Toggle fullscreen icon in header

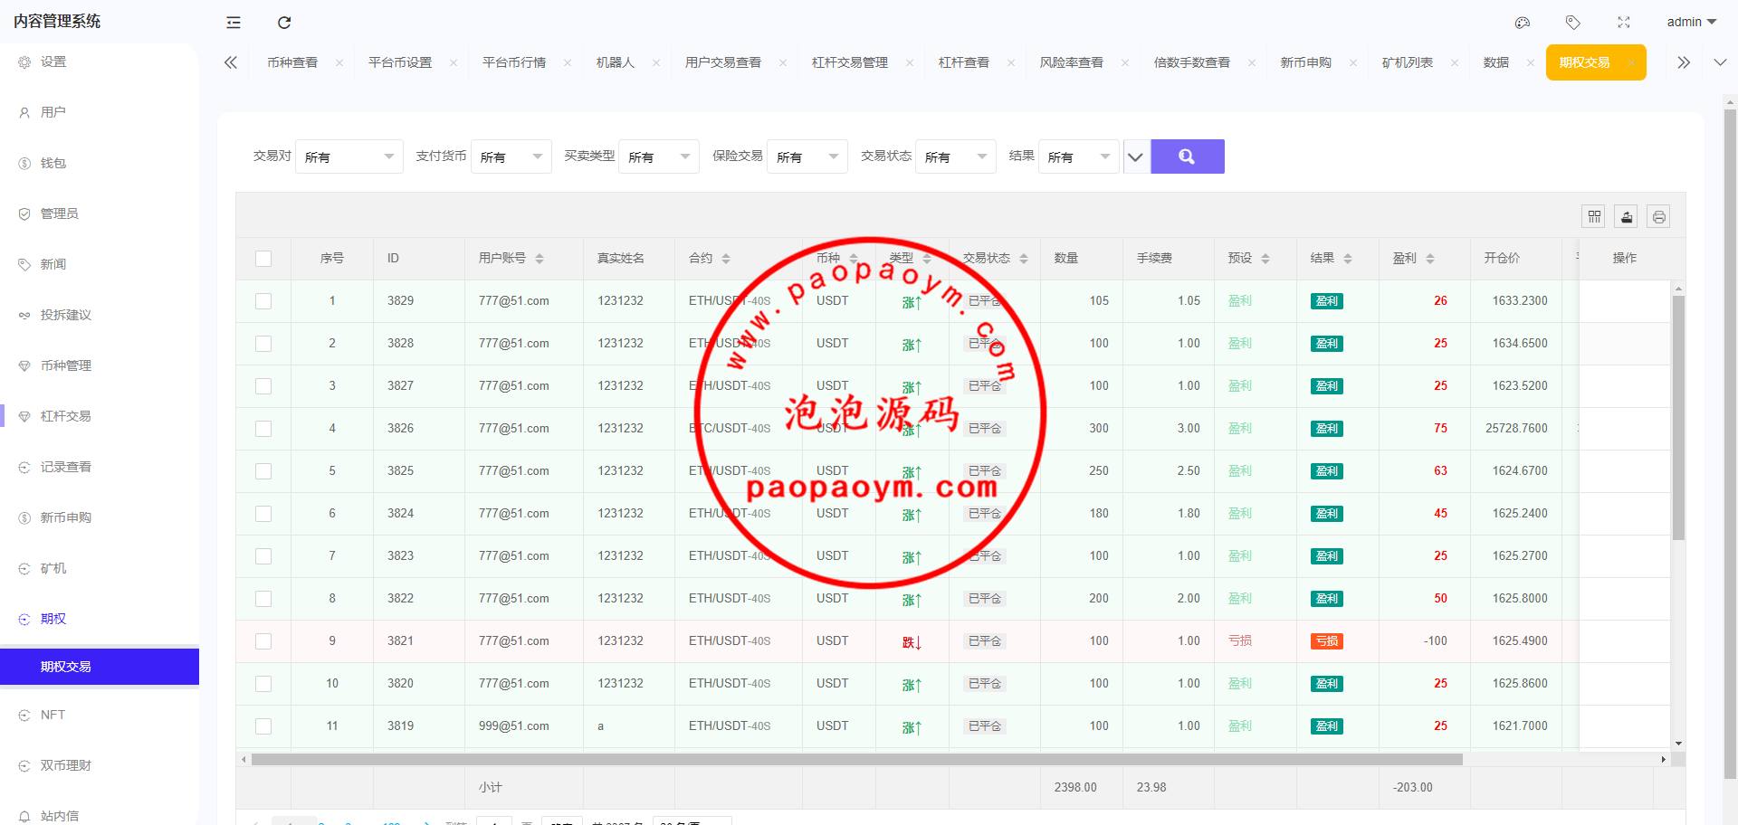click(1624, 23)
